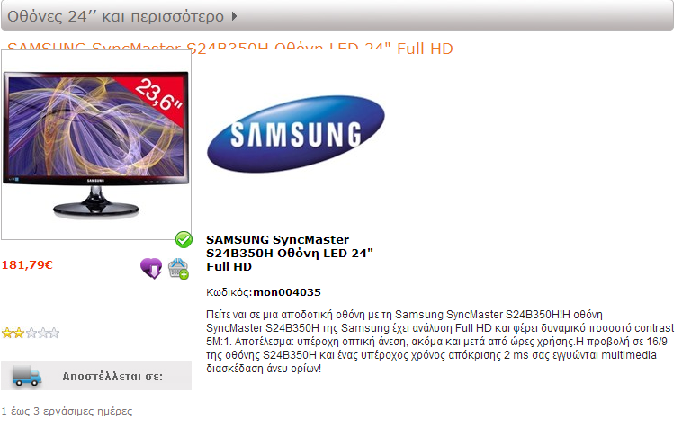Click the red 23,6" ribbon on monitor image
Image resolution: width=682 pixels, height=437 pixels.
pyautogui.click(x=159, y=96)
